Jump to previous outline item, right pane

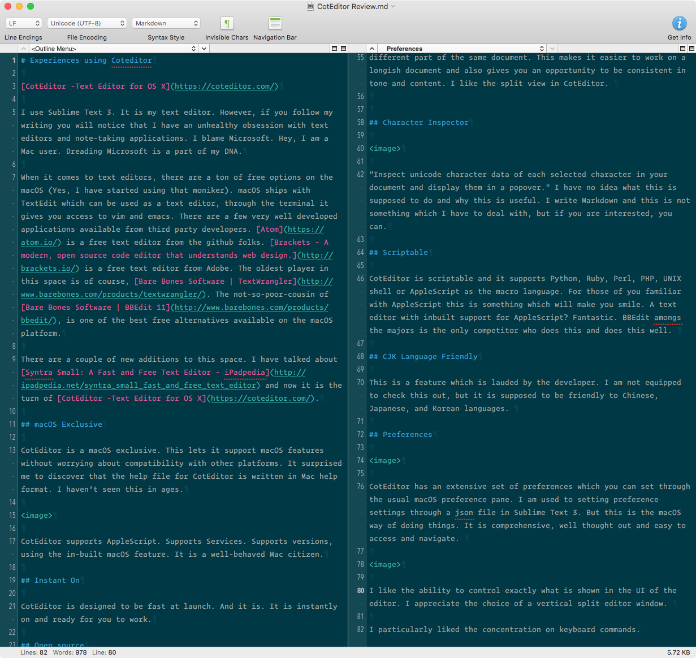[x=371, y=49]
